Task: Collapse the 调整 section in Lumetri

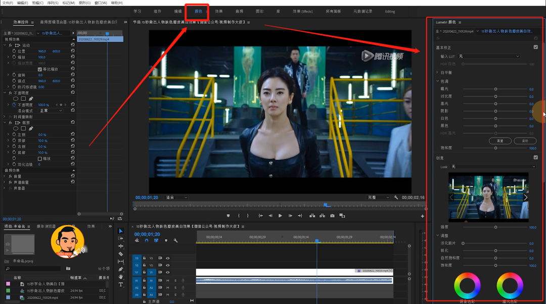Action: coord(438,235)
